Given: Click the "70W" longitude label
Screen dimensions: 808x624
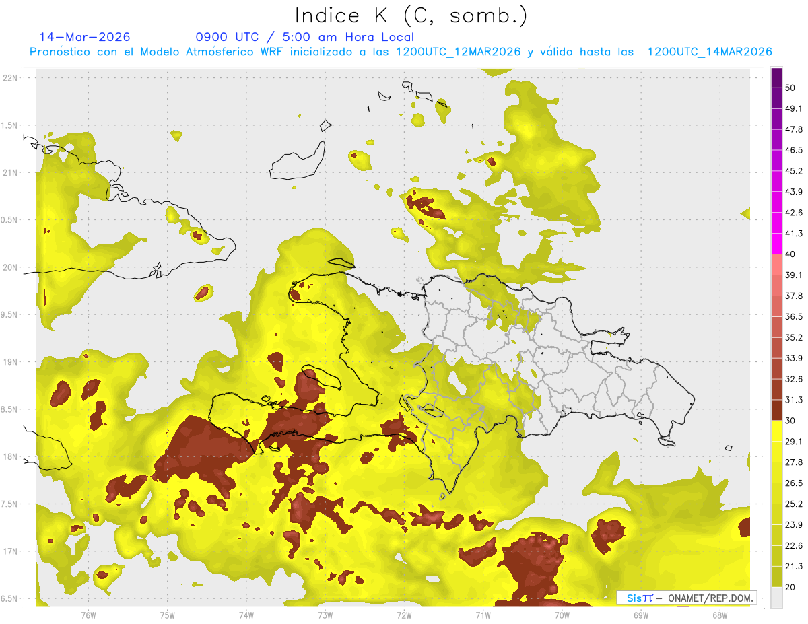Looking at the screenshot, I should (x=562, y=615).
